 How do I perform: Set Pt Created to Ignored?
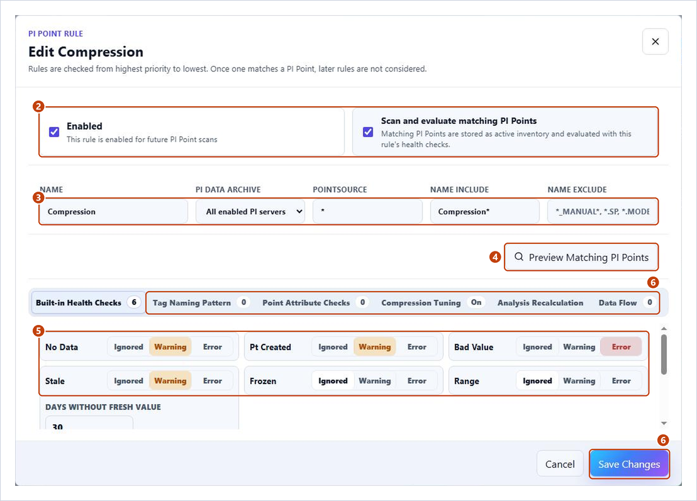coord(333,347)
